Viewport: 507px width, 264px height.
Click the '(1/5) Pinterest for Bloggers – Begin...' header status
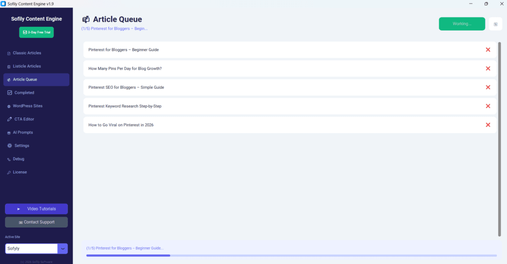(114, 29)
